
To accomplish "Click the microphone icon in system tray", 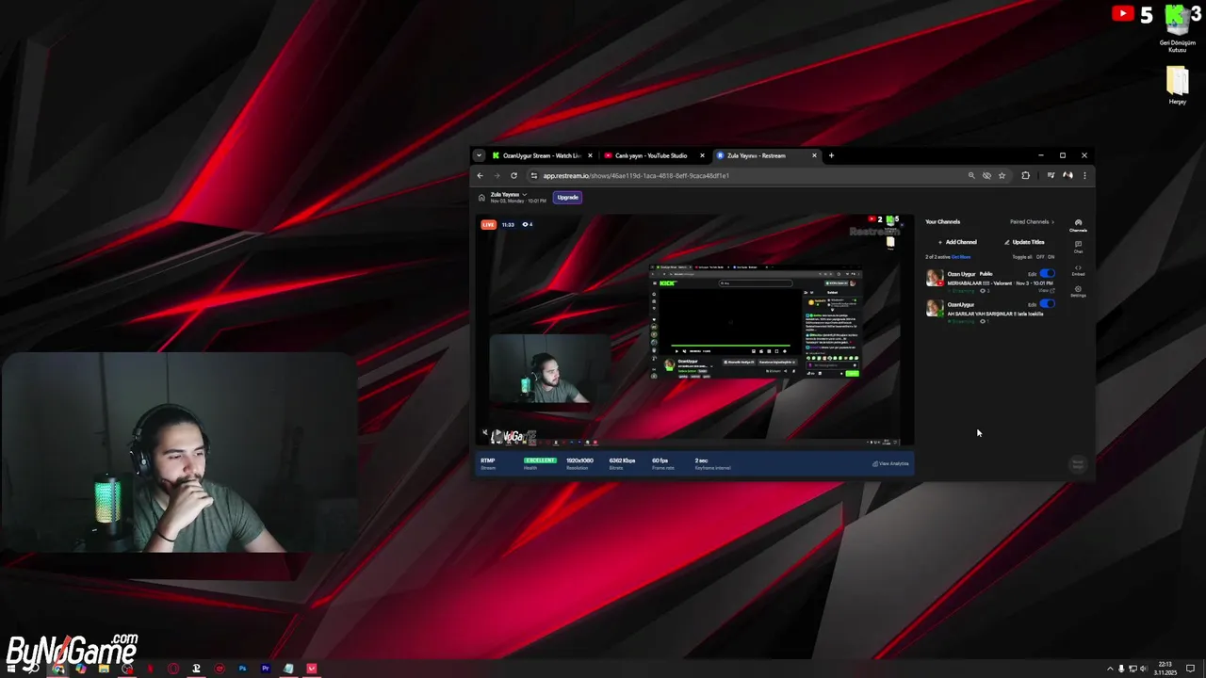I will (x=1120, y=669).
